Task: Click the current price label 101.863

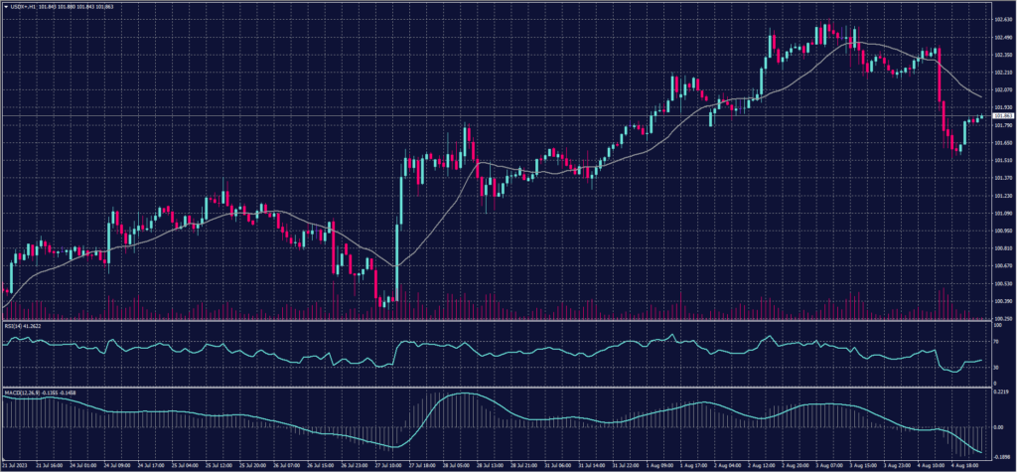Action: coord(1002,117)
